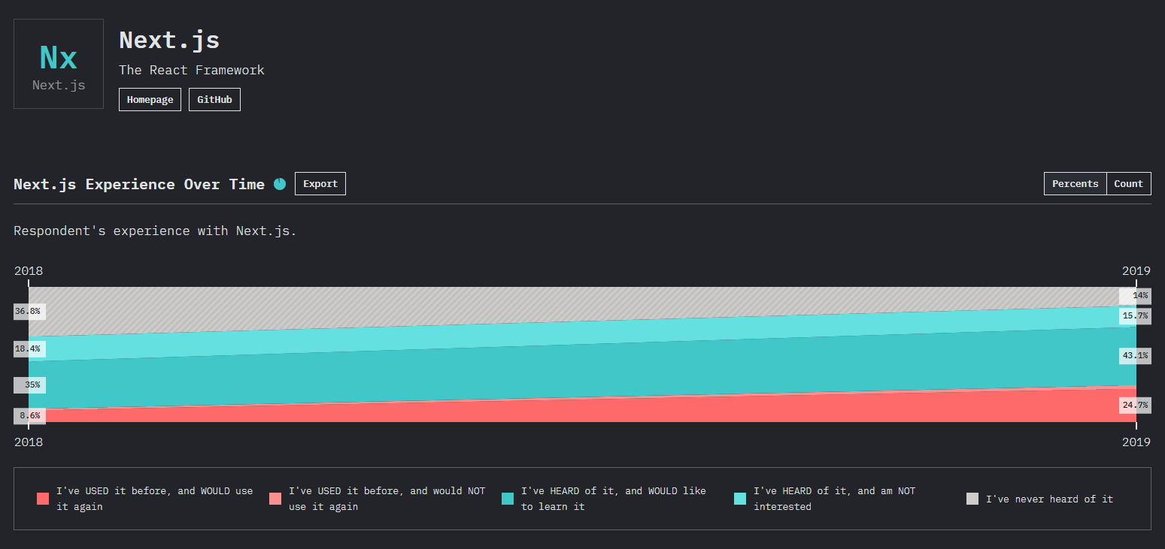Viewport: 1165px width, 549px height.
Task: Open the Next.js Homepage link
Action: coord(150,100)
